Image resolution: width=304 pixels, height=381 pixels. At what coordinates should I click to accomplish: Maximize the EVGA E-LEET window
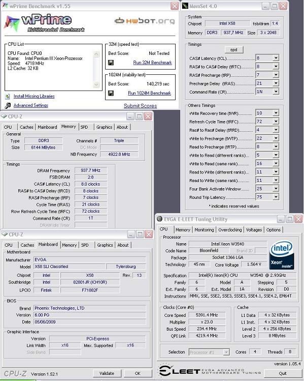click(x=289, y=219)
